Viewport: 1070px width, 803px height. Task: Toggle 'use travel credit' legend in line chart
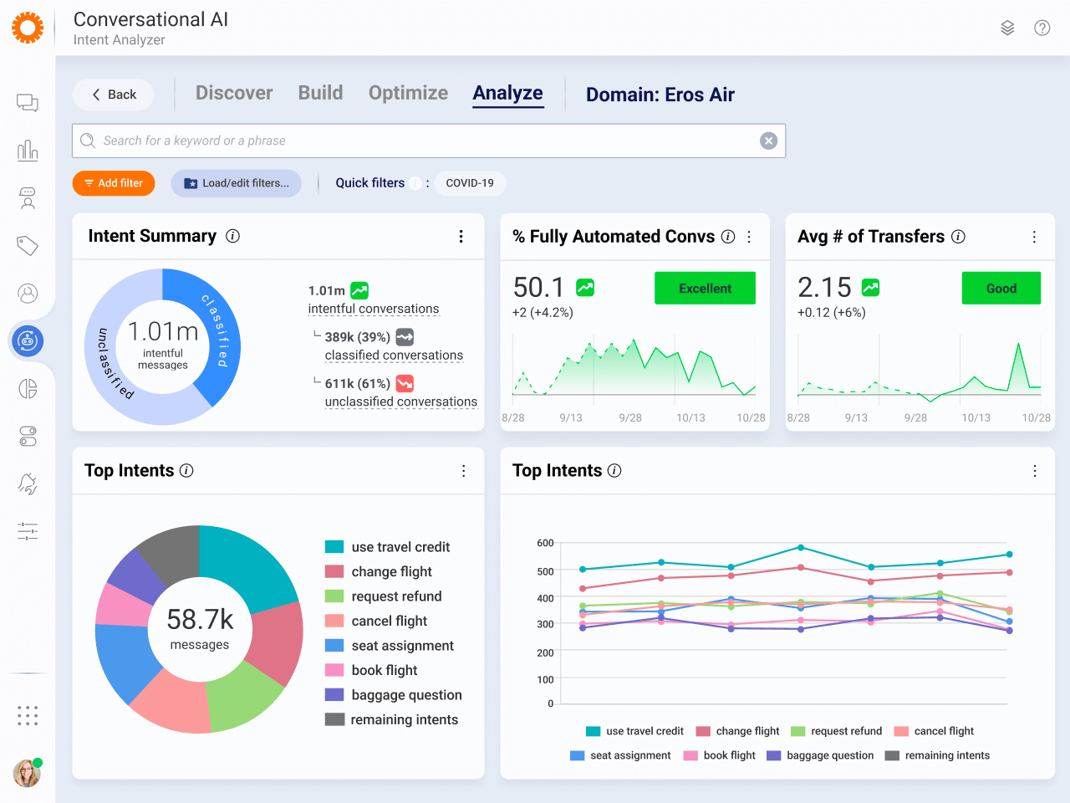(635, 731)
